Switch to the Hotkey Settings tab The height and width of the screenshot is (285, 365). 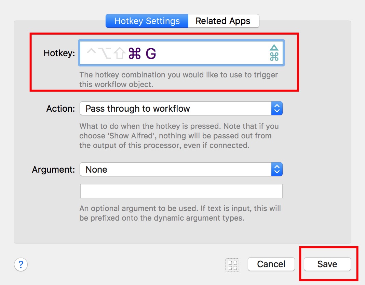(147, 21)
